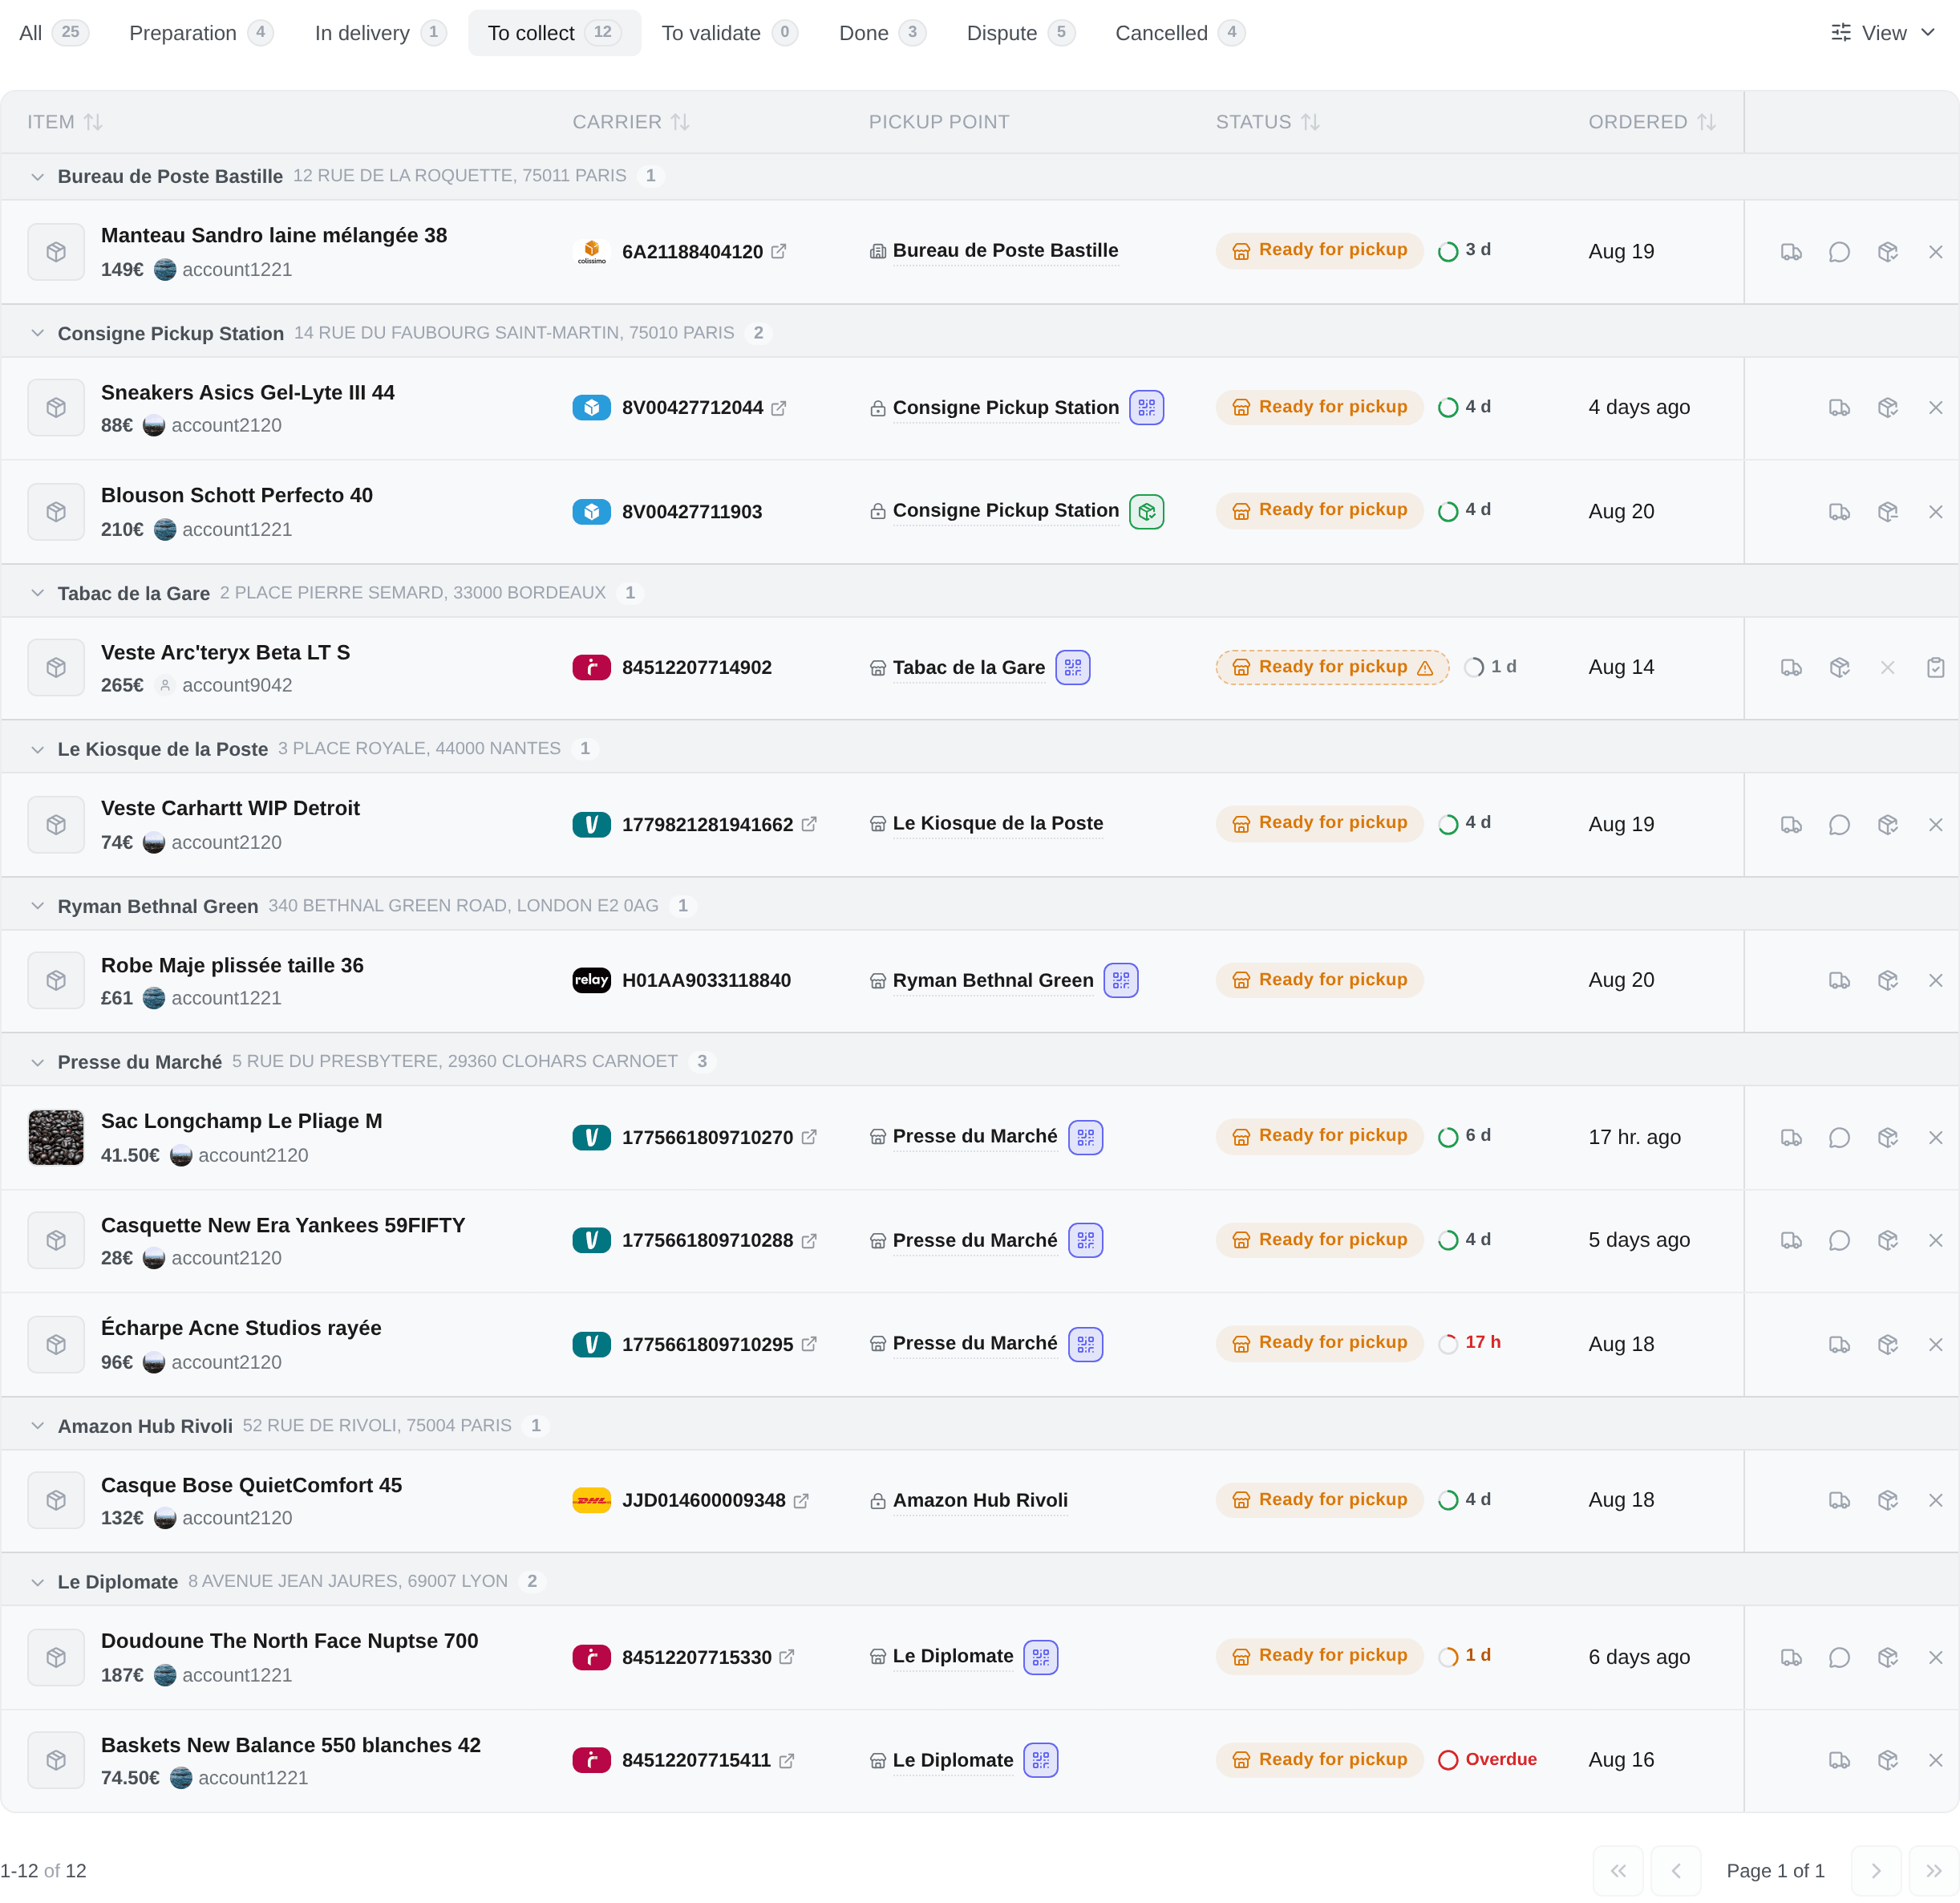Image resolution: width=1960 pixels, height=1903 pixels.
Task: Open the In delivery tab
Action: click(380, 33)
